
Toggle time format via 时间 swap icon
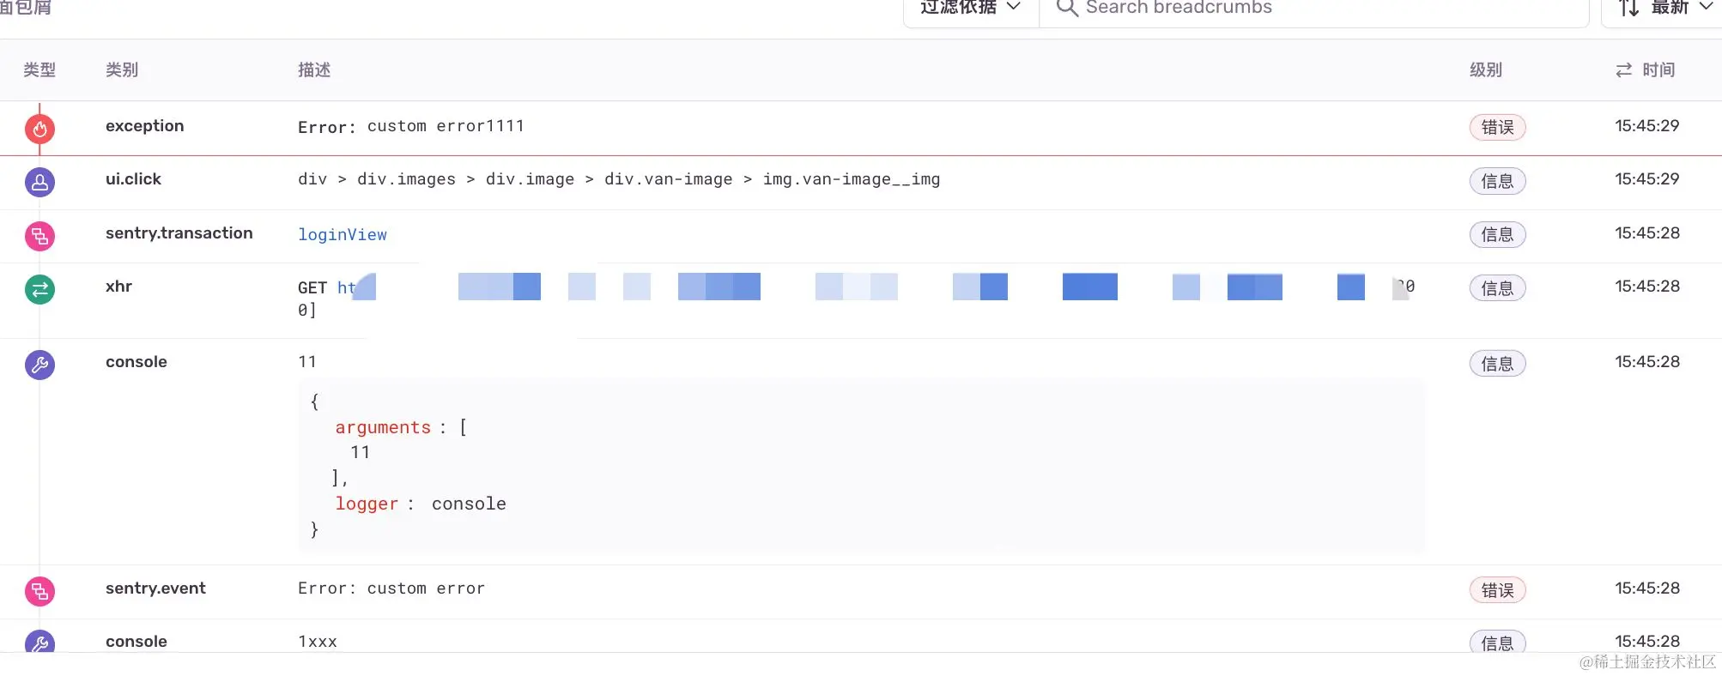(1623, 70)
